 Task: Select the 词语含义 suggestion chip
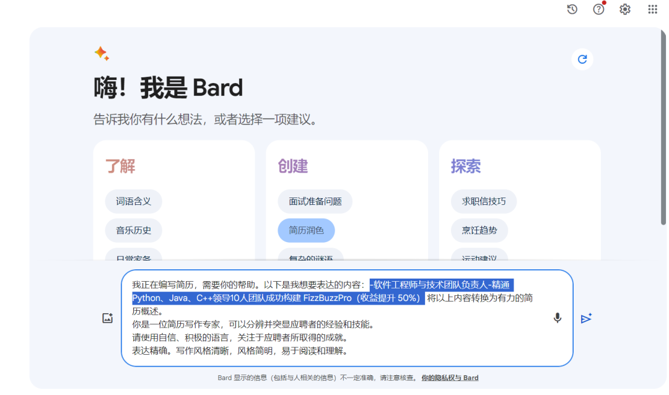pyautogui.click(x=134, y=201)
